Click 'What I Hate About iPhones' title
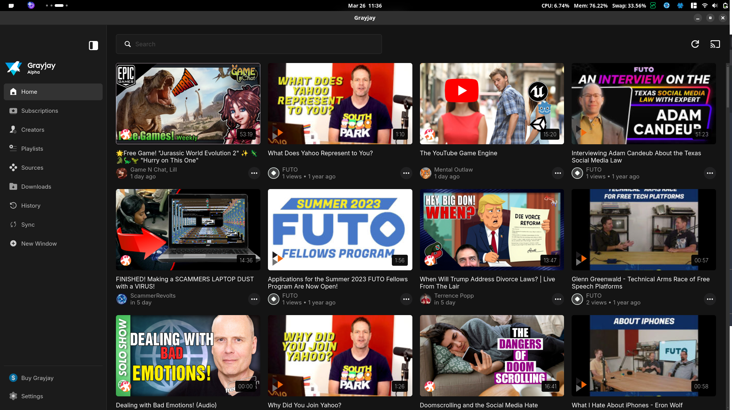Screen dimensions: 732x410 tap(627, 405)
